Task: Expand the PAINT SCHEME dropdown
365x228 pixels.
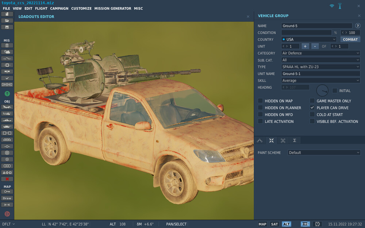Action: tap(324, 152)
